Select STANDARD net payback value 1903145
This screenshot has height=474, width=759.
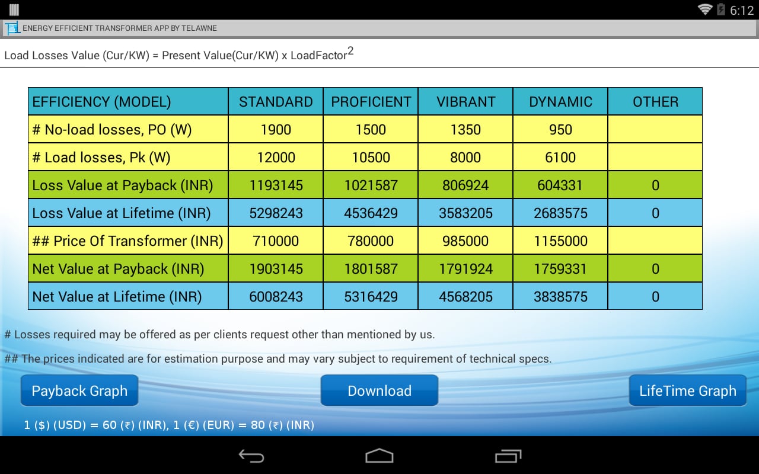276,268
